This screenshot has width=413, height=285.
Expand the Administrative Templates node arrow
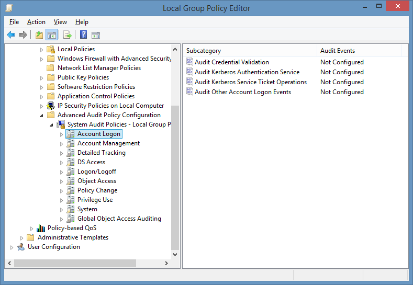pyautogui.click(x=21, y=238)
